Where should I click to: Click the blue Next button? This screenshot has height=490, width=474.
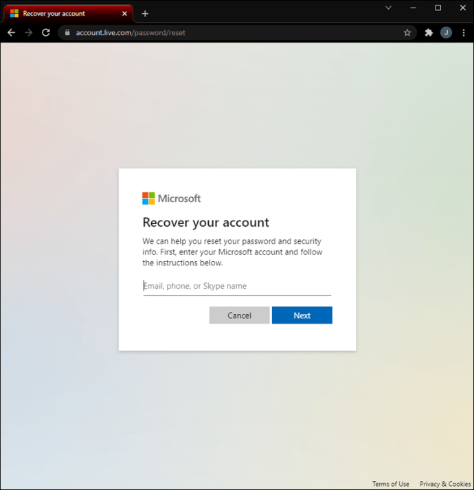tap(302, 315)
